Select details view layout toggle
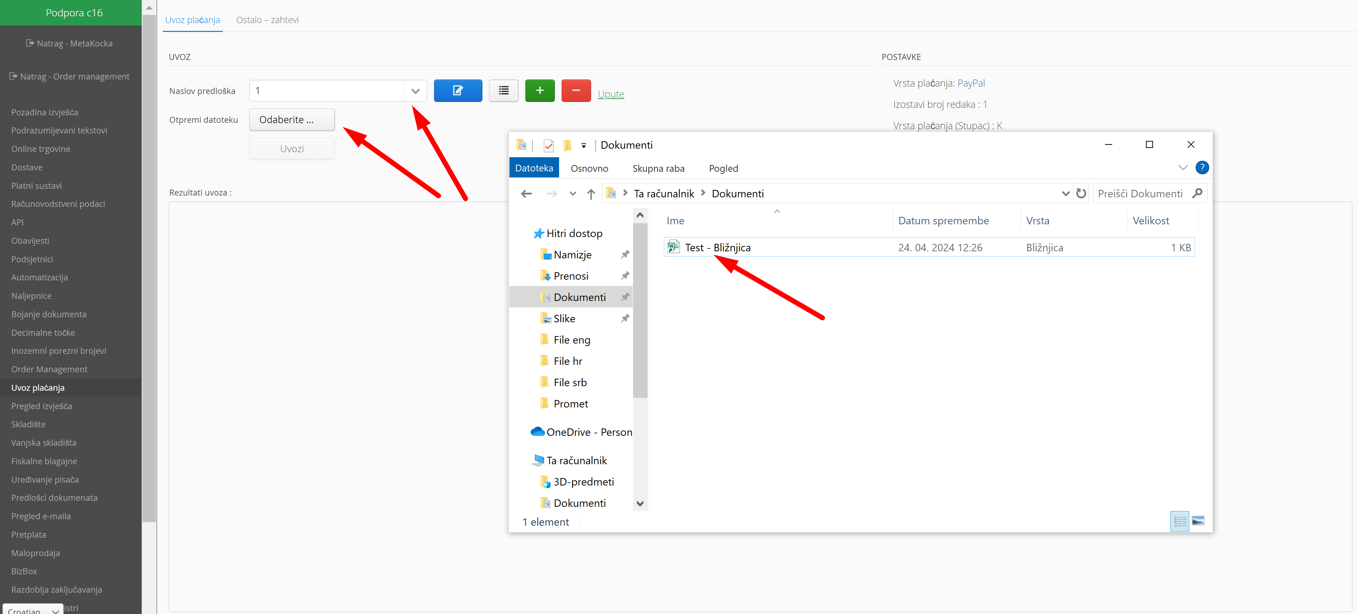Image resolution: width=1358 pixels, height=614 pixels. (1179, 521)
